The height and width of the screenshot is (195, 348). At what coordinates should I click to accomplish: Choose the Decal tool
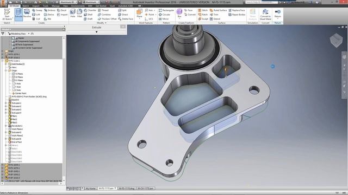pos(61,10)
